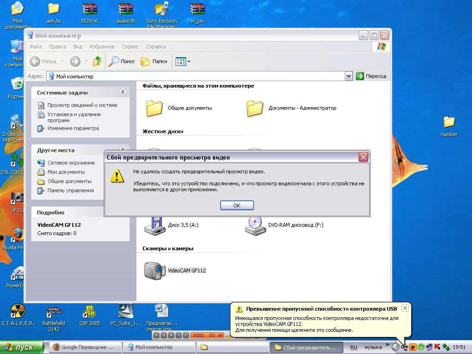This screenshot has width=472, height=354.
Task: Toggle the Папки folders pane button
Action: click(154, 61)
